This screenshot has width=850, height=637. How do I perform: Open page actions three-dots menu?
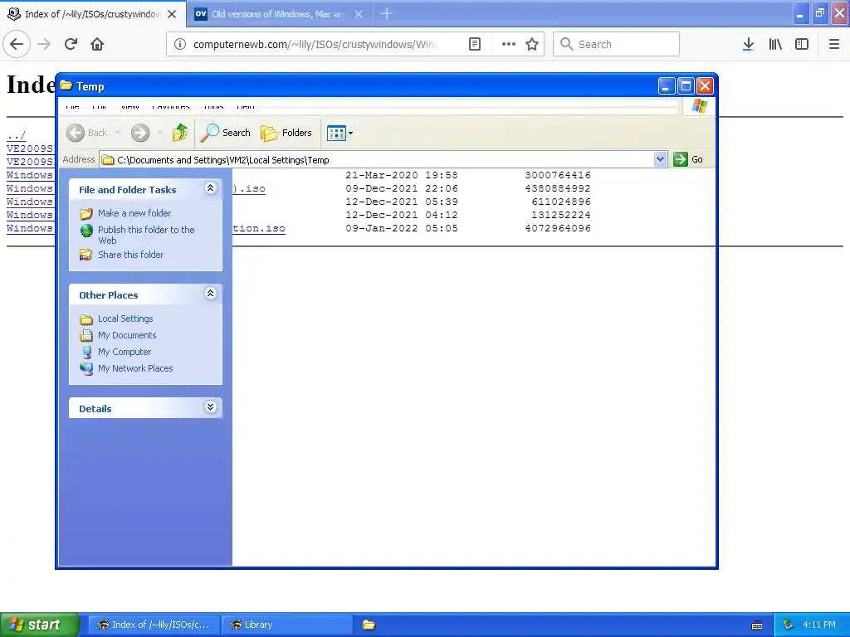509,44
